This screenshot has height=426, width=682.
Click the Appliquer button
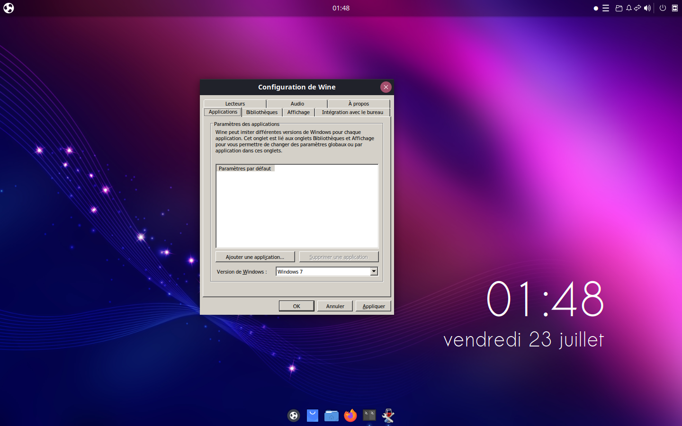374,306
